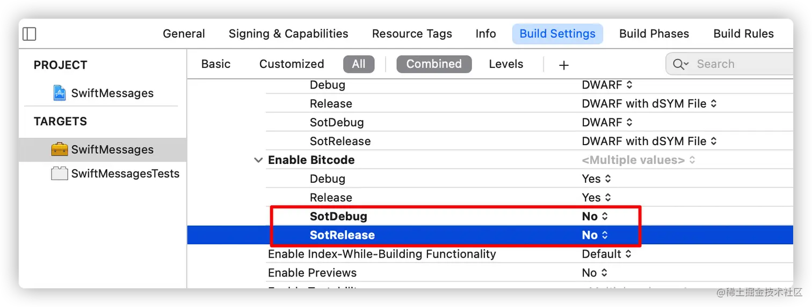Toggle the sidebar panel icon
812x307 pixels.
pos(30,34)
